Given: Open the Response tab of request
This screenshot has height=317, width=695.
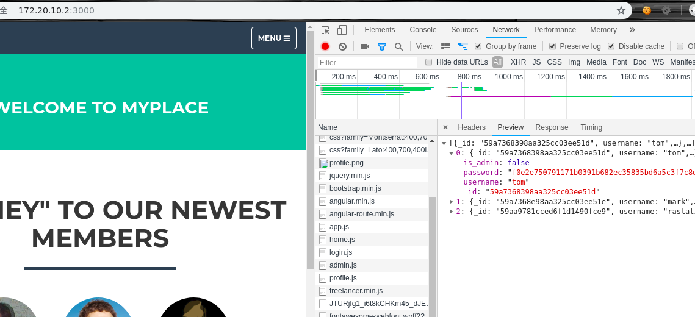Looking at the screenshot, I should tap(552, 127).
